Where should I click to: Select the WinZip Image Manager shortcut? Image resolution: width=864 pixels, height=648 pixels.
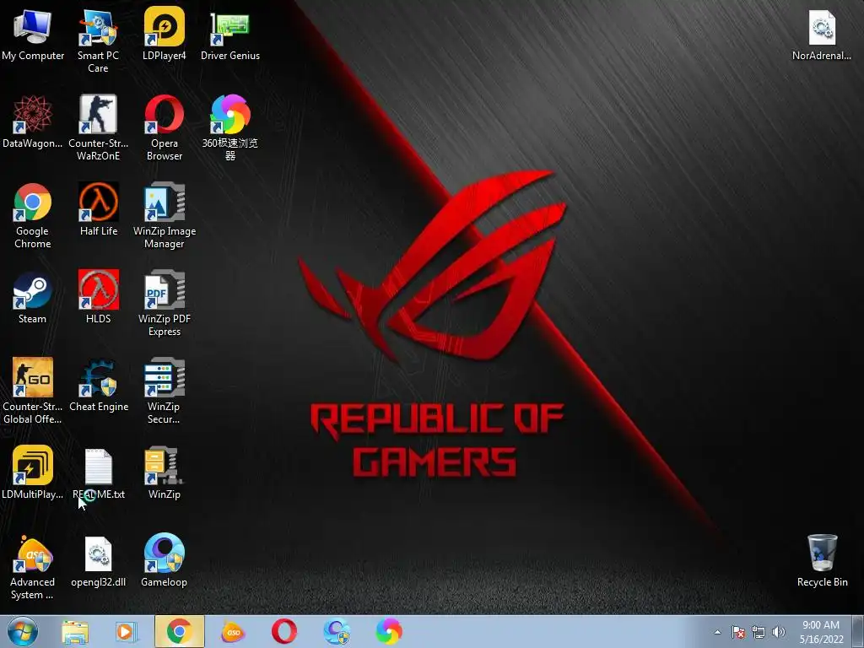(x=165, y=215)
